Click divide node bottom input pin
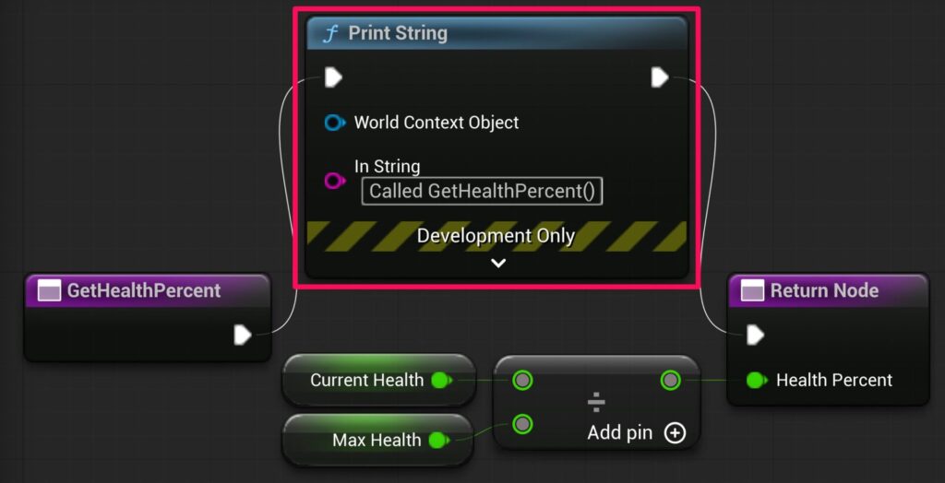Screen dimensions: 945x483 click(522, 424)
